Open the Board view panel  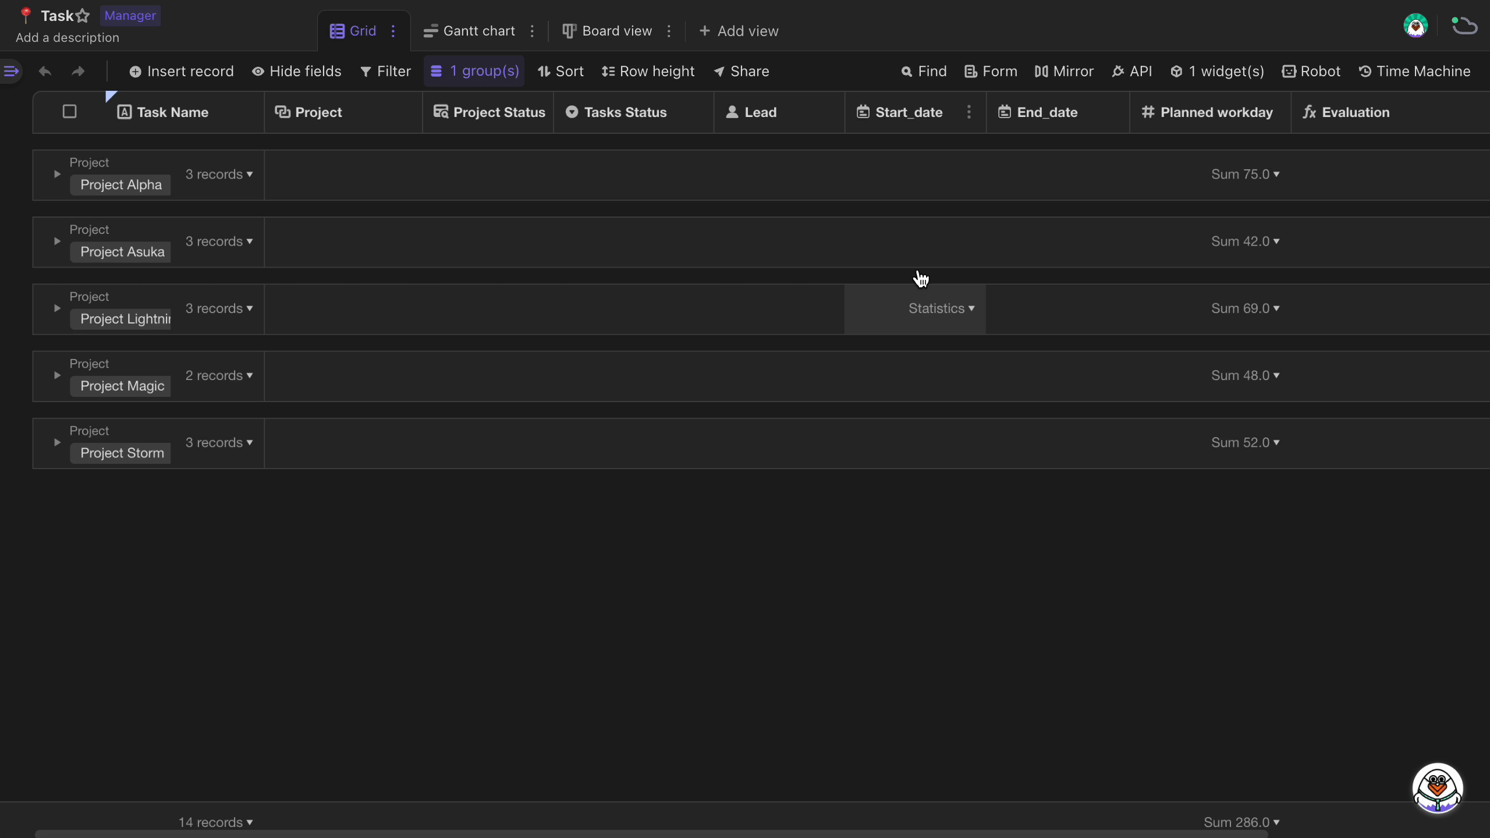tap(616, 31)
